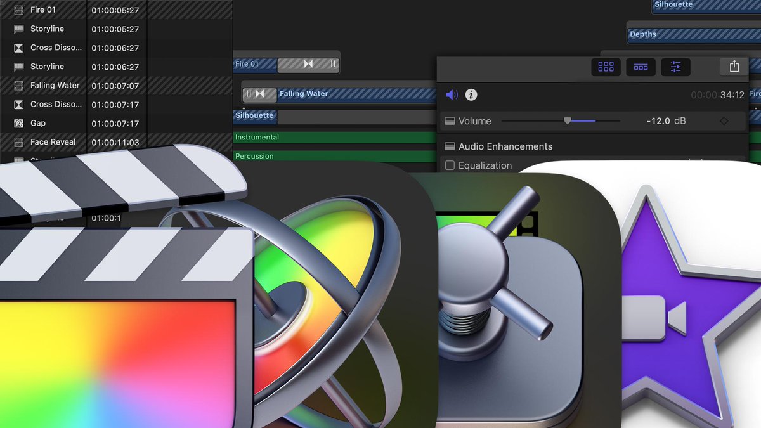Select the Falling Water row in the index
Viewport: 761px width, 428px height.
(116, 86)
